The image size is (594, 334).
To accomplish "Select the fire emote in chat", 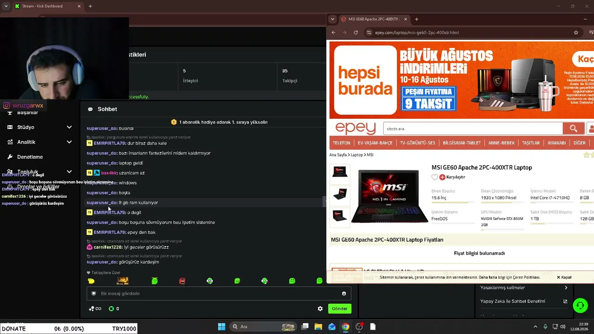I will [x=123, y=281].
